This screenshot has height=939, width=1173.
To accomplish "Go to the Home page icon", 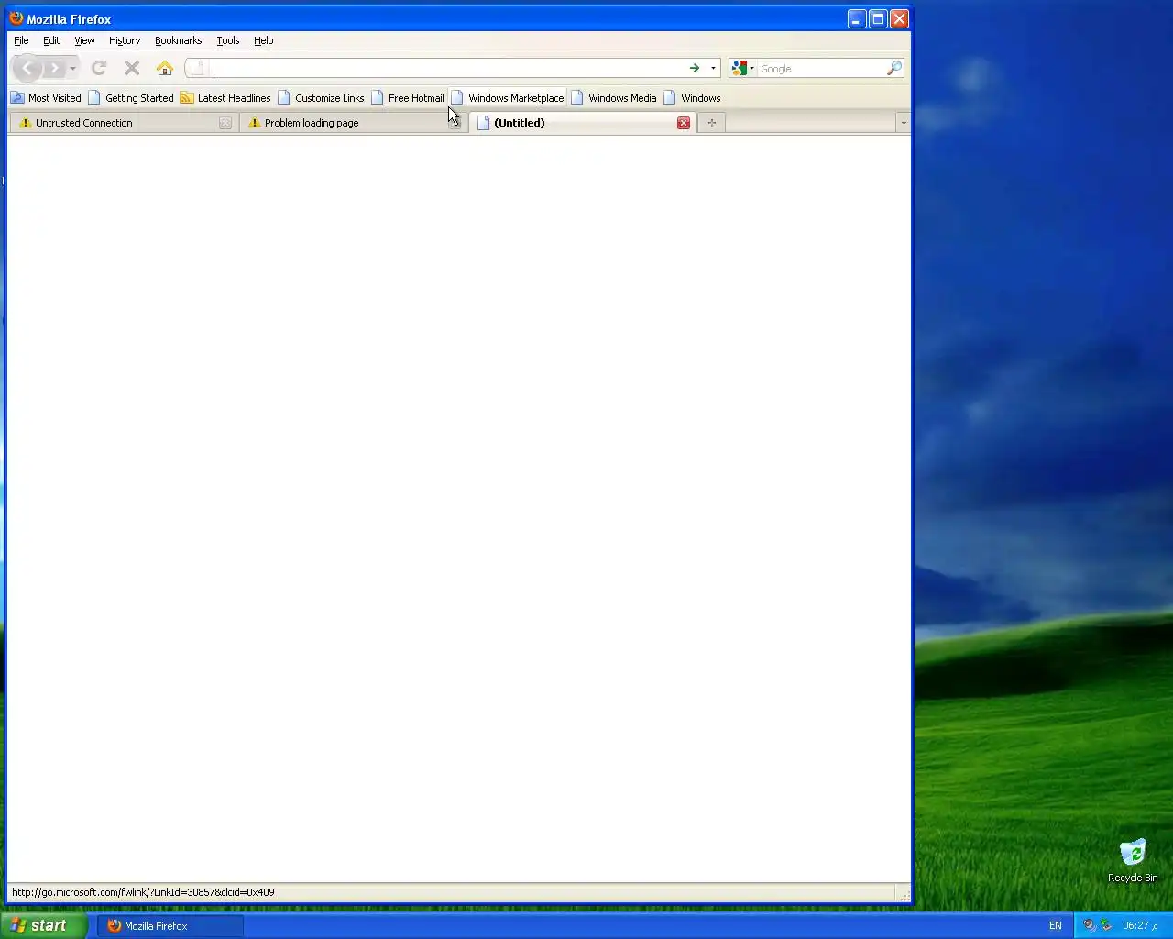I will click(165, 68).
